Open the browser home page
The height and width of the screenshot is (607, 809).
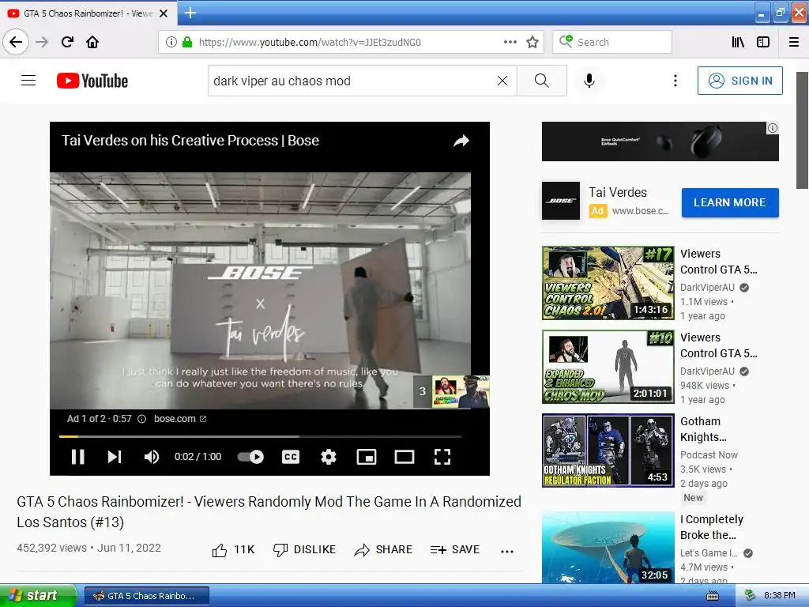[92, 42]
